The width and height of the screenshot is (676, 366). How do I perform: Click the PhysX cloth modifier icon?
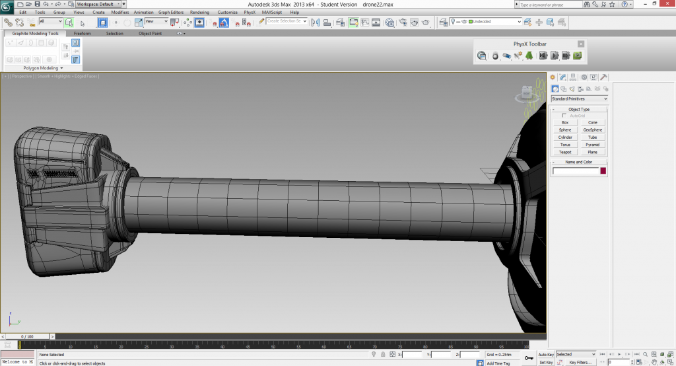tap(529, 56)
